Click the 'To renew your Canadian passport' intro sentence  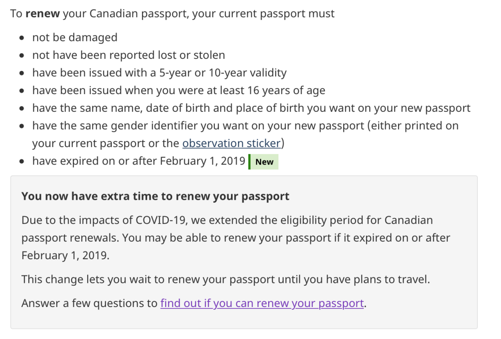click(172, 14)
